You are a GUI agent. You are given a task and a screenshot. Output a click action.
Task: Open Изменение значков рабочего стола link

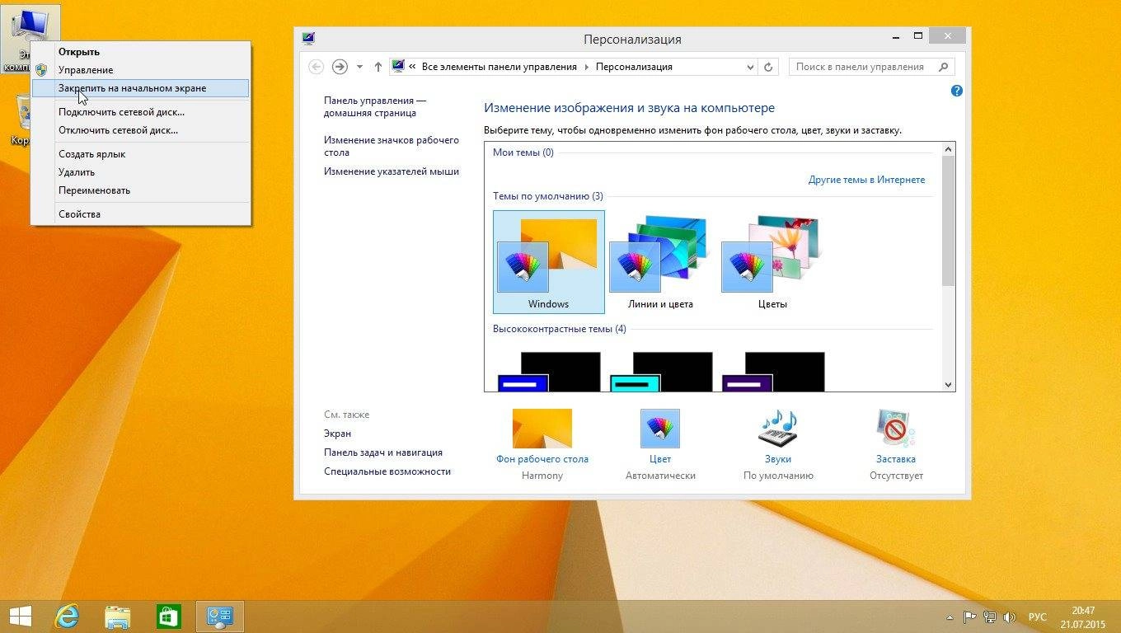pyautogui.click(x=392, y=146)
